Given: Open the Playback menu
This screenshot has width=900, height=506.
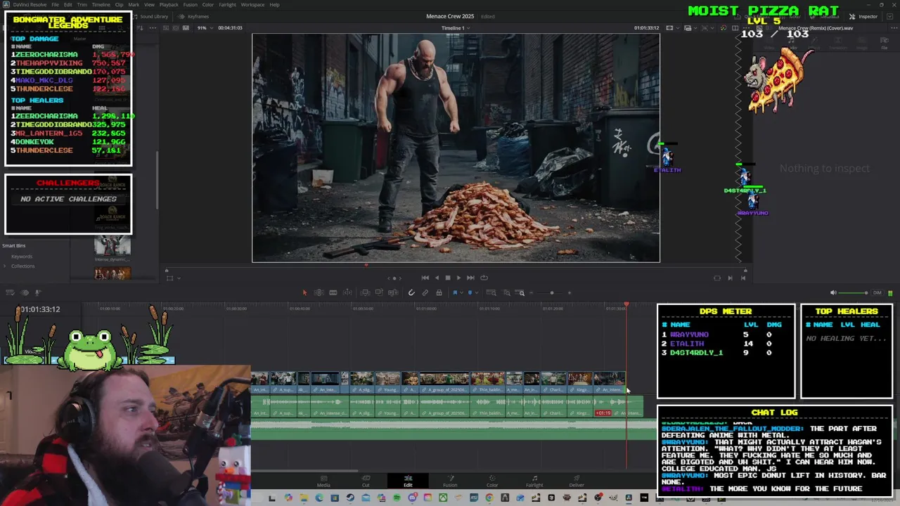Looking at the screenshot, I should (169, 5).
